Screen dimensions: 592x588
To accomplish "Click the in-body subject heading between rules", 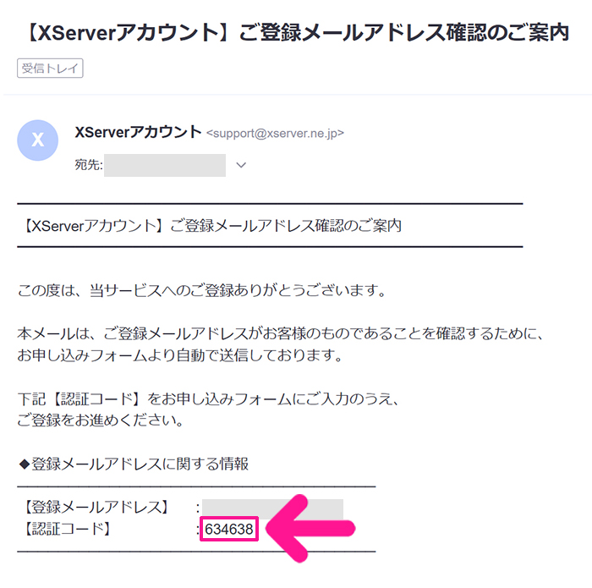I will 212,226.
